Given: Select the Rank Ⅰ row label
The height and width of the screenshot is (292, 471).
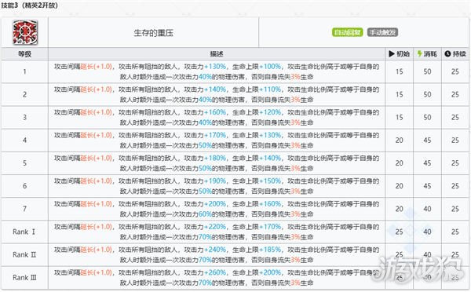Looking at the screenshot, I should point(24,232).
